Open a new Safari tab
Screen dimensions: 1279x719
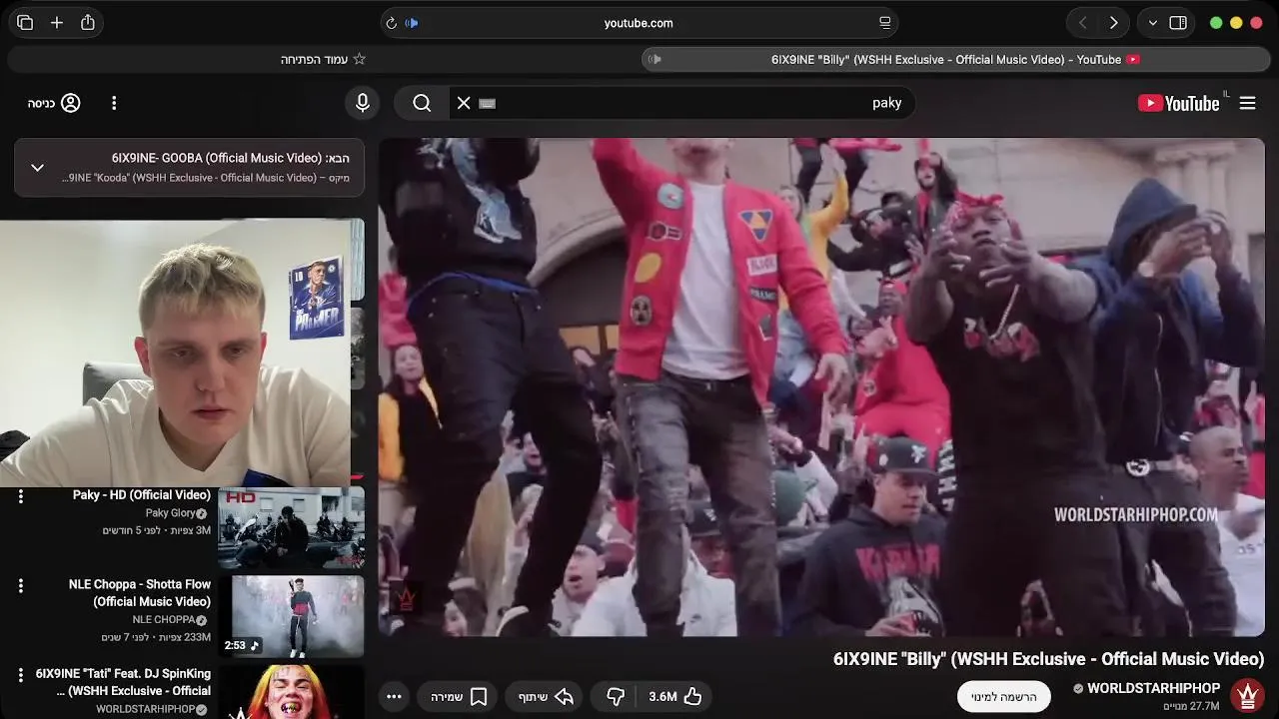57,22
